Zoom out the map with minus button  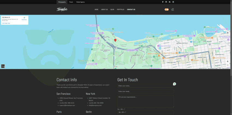pyautogui.click(x=228, y=65)
